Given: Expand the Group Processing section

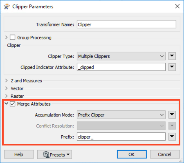Looking at the screenshot, I should (6, 37).
